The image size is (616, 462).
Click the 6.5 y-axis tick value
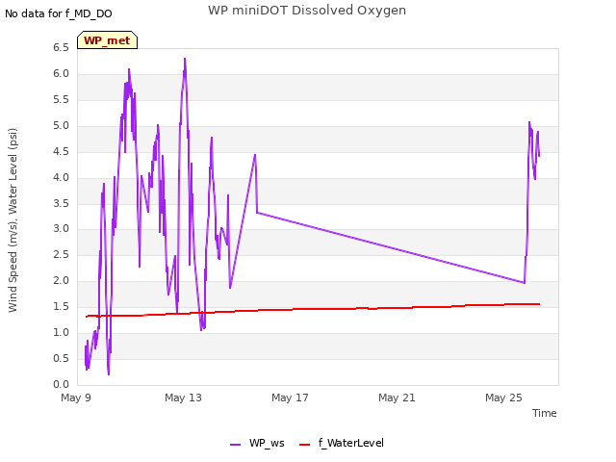tap(61, 47)
